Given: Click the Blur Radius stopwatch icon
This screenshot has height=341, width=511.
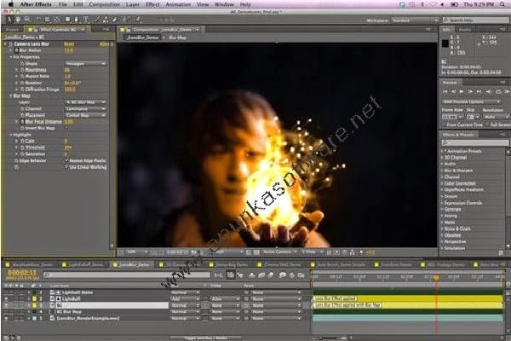Looking at the screenshot, I should click(16, 50).
